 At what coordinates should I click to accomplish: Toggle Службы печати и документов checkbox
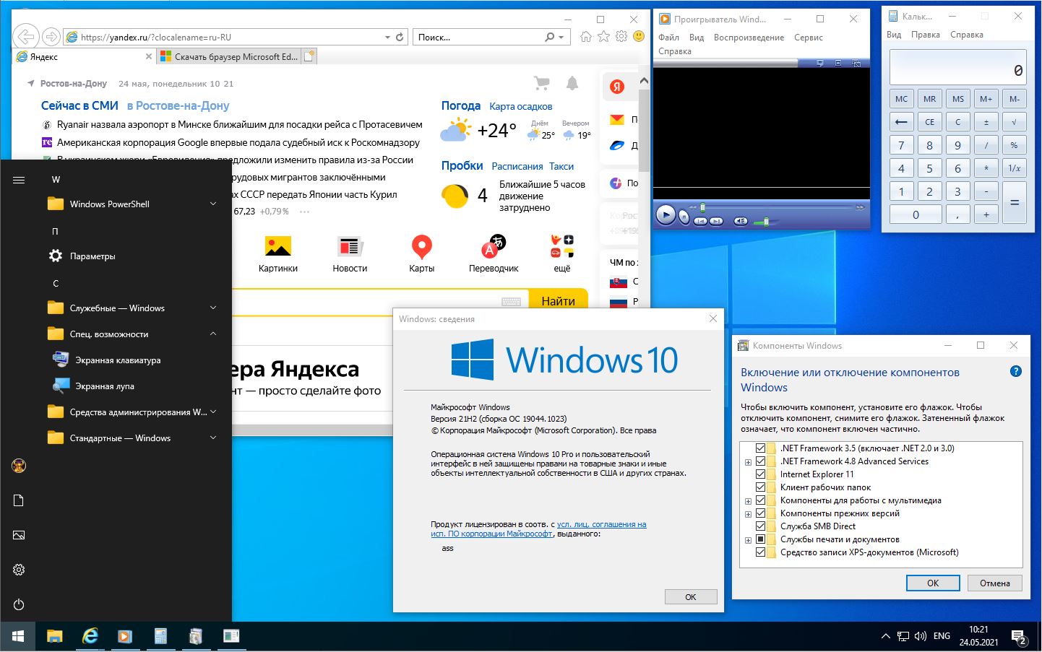[x=760, y=539]
